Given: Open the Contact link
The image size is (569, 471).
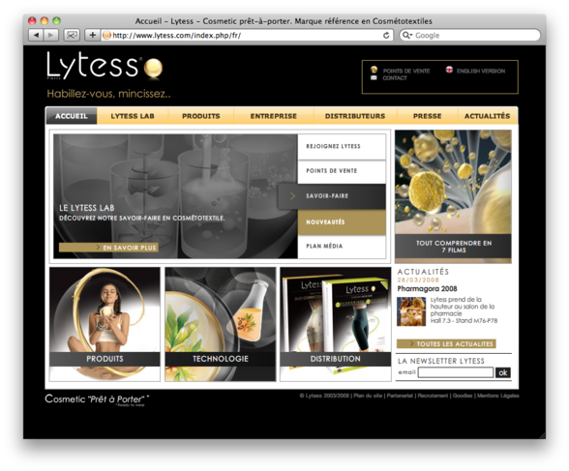Looking at the screenshot, I should 395,78.
